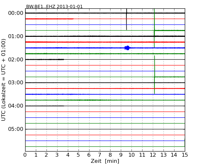Screen dimensions: 210x168
Task: Click the x-axis tick label 15
Action: coord(185,155)
